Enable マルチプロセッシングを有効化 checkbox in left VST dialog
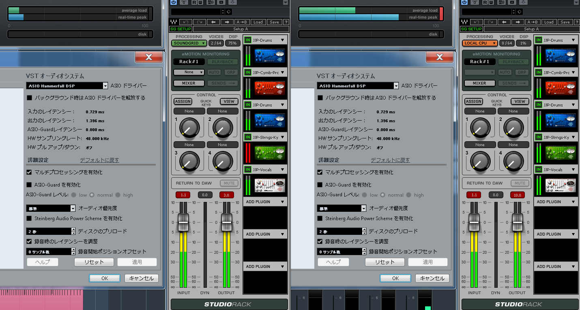The height and width of the screenshot is (310, 580). pyautogui.click(x=29, y=172)
